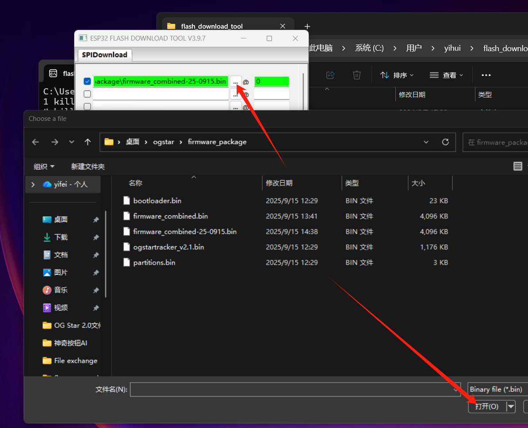The height and width of the screenshot is (428, 528).
Task: Tick the third file row checkbox
Action: pyautogui.click(x=87, y=106)
